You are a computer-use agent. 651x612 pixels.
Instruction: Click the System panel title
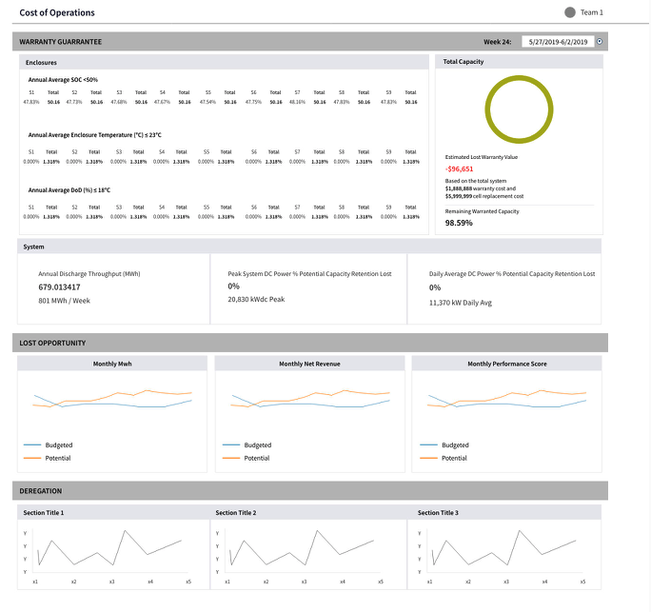tap(33, 247)
